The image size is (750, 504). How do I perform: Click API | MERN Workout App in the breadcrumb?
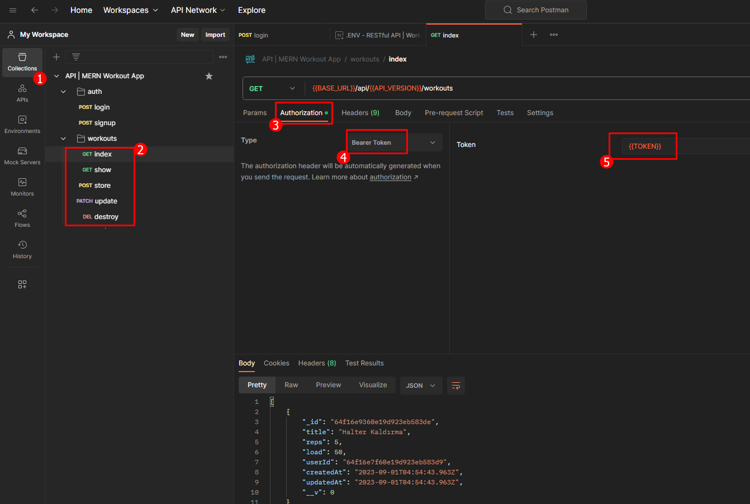[301, 59]
